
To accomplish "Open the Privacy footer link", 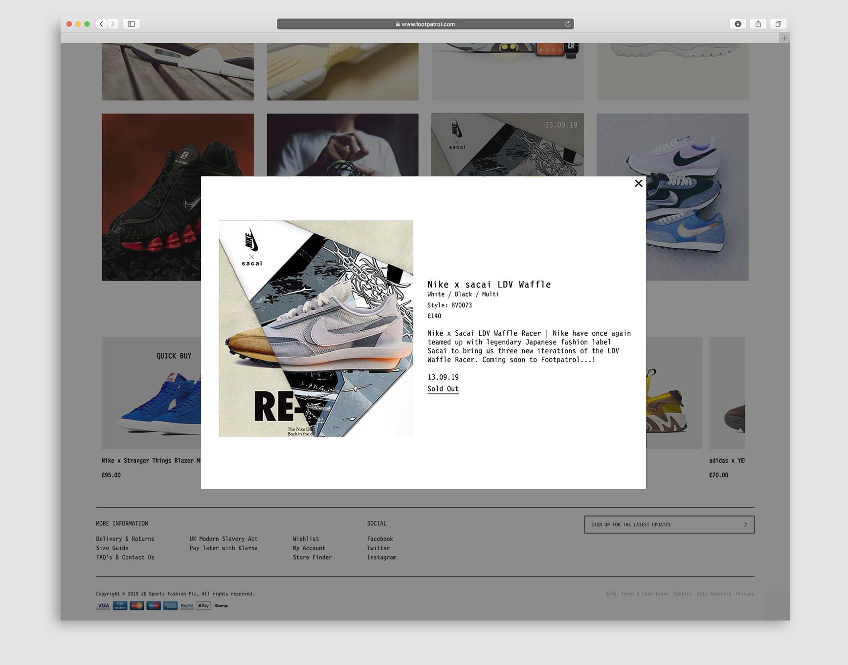I will [x=745, y=594].
